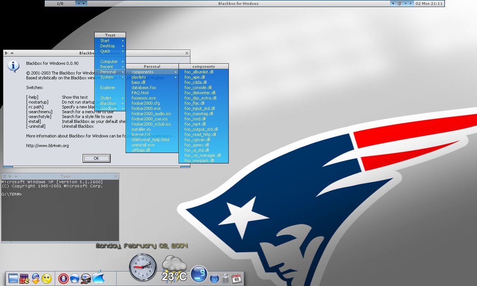Click the components folder arrow in Personal menu
Image resolution: width=477 pixels, height=286 pixels.
tap(176, 72)
